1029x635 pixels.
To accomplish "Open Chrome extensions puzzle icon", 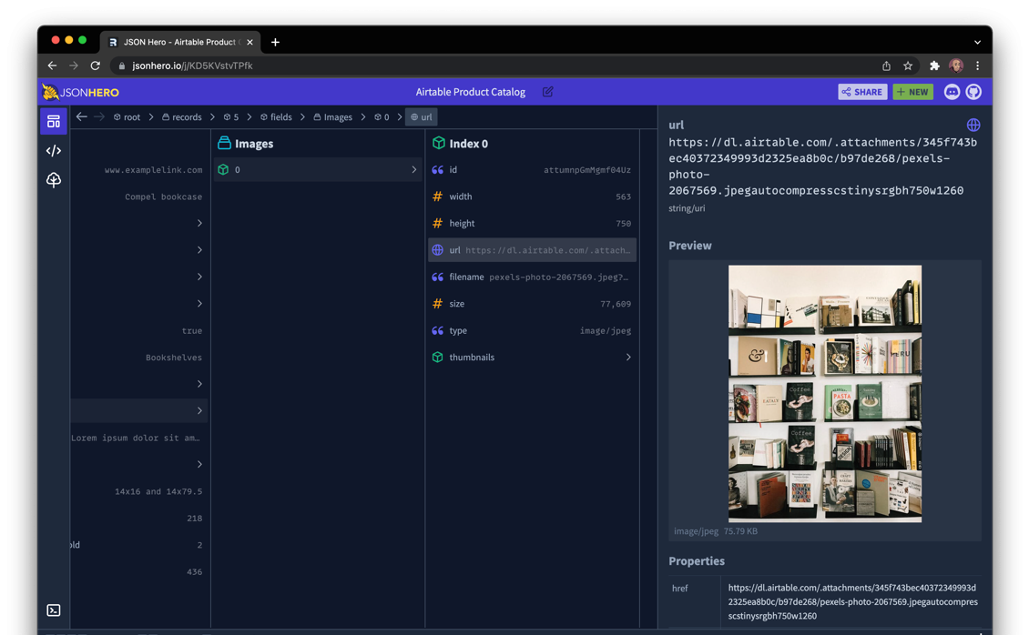I will tap(934, 66).
